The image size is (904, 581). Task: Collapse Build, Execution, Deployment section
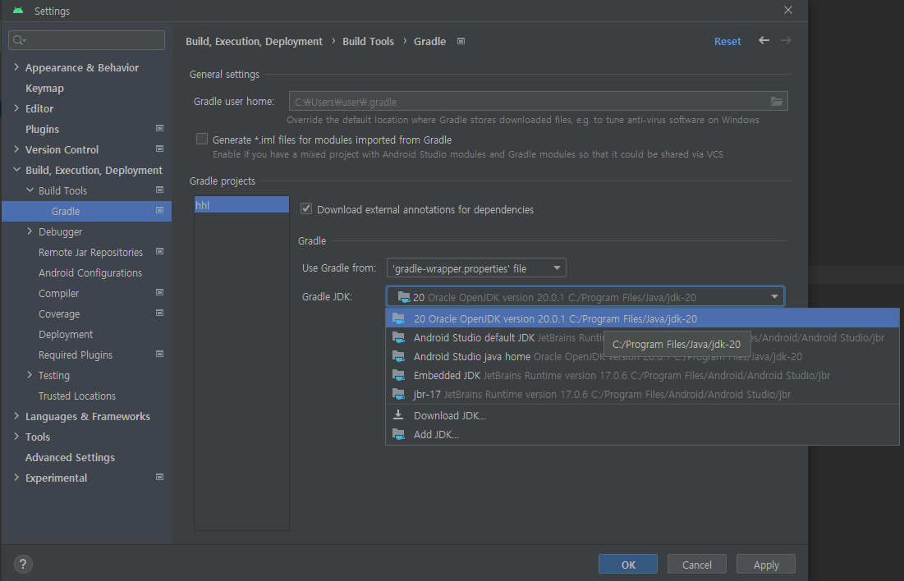tap(16, 169)
